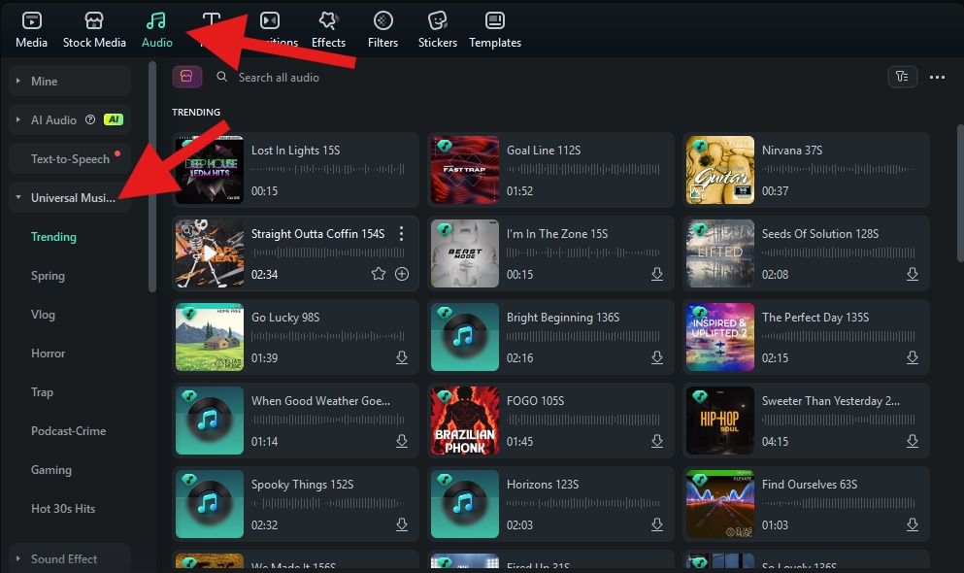Viewport: 964px width, 573px height.
Task: Download When Good Weather Goes track
Action: [402, 442]
